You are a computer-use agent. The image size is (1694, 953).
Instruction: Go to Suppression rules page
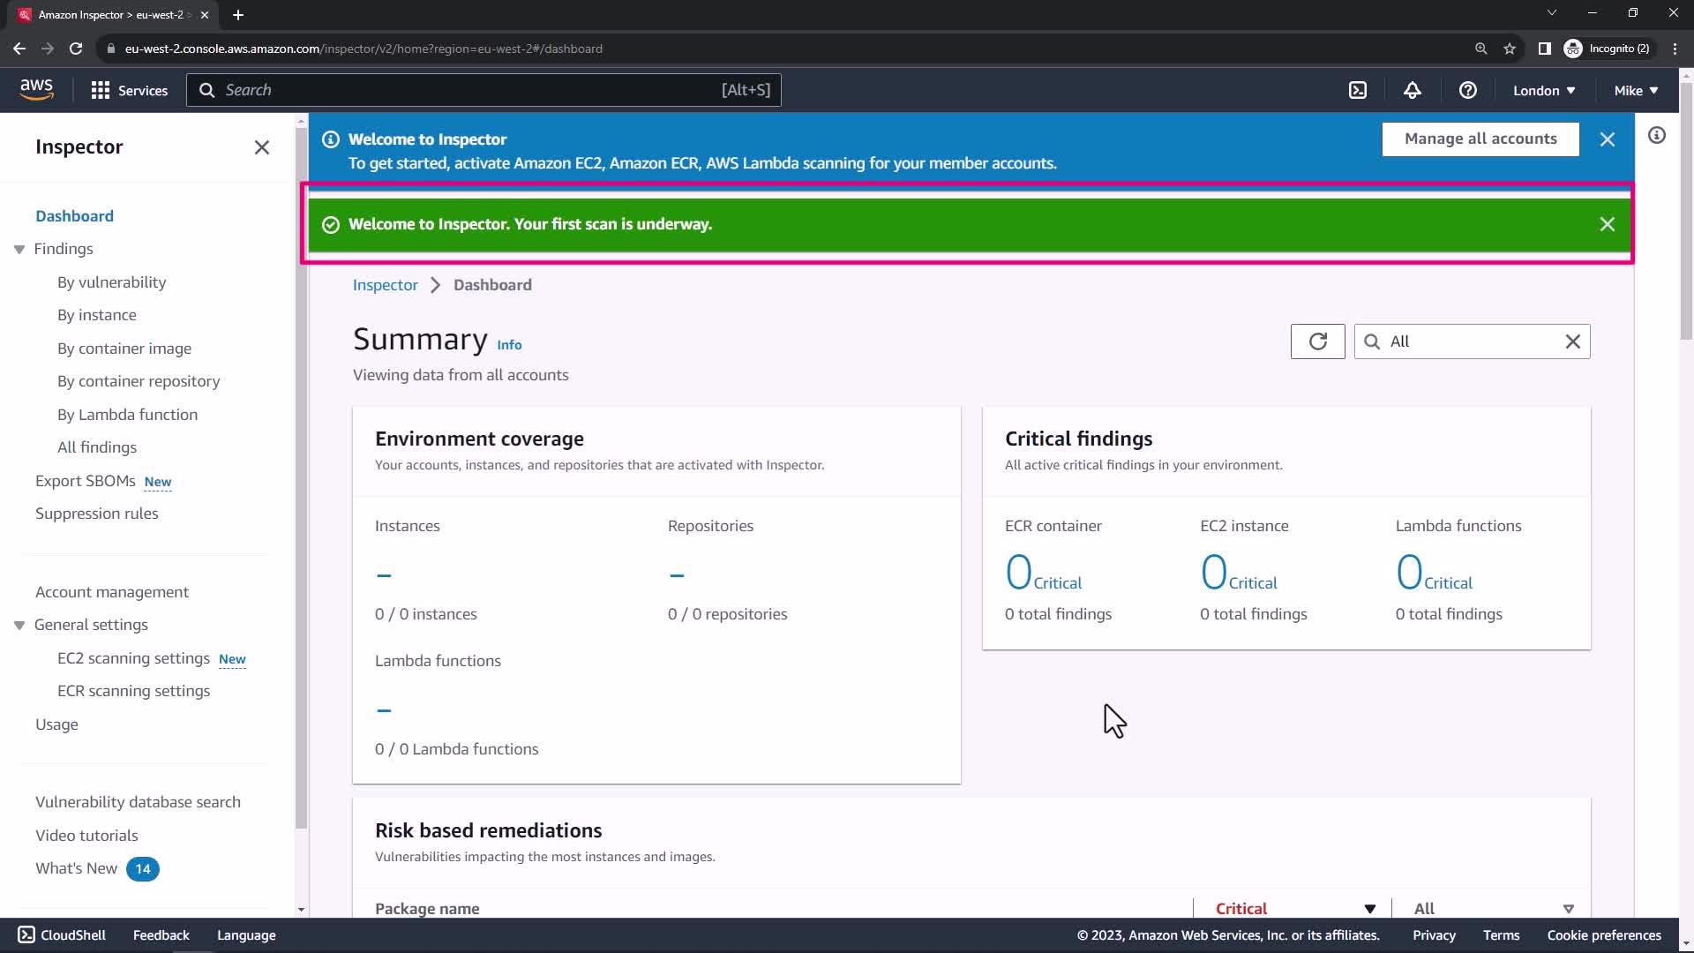coord(97,514)
